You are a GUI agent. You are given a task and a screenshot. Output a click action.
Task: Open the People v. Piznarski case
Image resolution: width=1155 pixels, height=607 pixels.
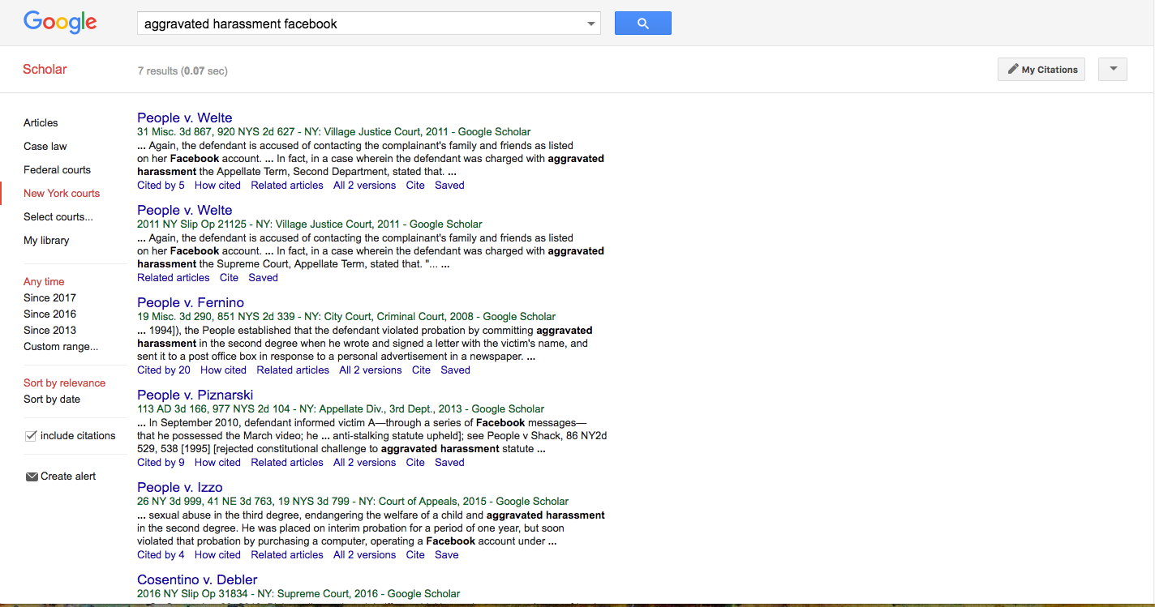(x=195, y=394)
